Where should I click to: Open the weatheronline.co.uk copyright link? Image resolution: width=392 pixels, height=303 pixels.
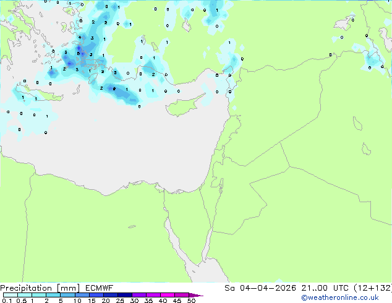[x=340, y=297]
